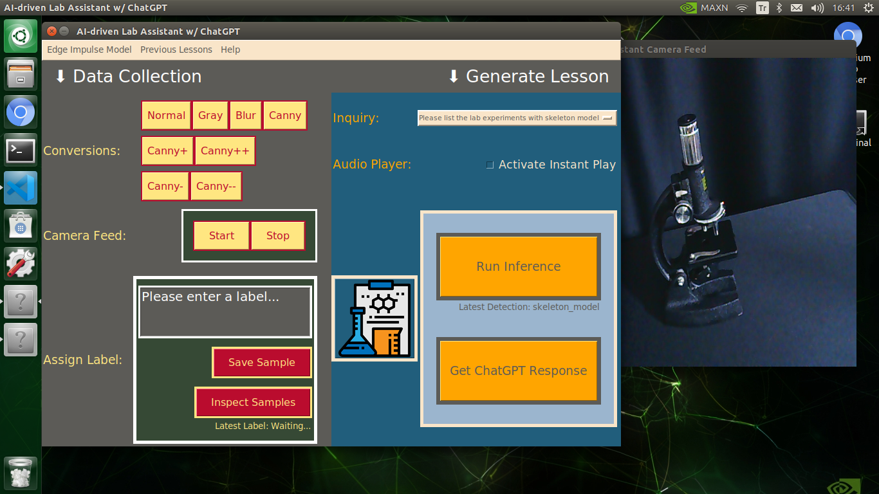The image size is (879, 494).
Task: Stop the camera feed
Action: pos(278,235)
